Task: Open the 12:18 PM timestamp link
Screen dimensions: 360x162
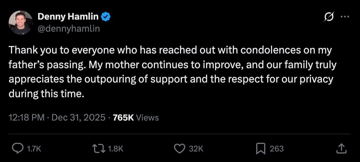Action: tap(26, 118)
